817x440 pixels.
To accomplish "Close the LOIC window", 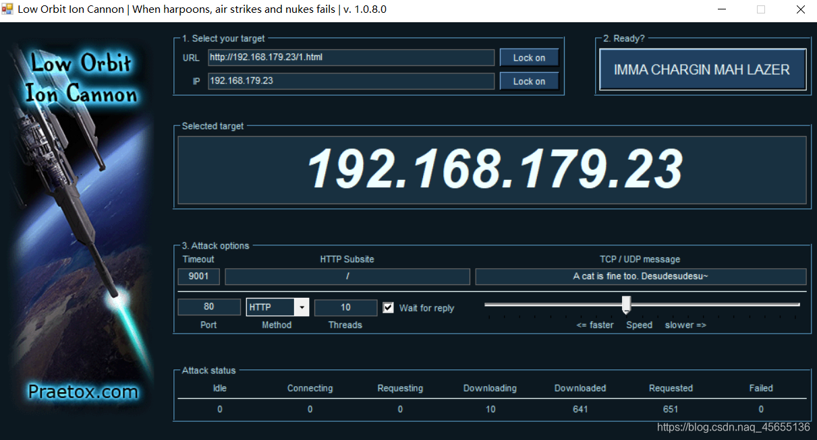I will coord(800,9).
